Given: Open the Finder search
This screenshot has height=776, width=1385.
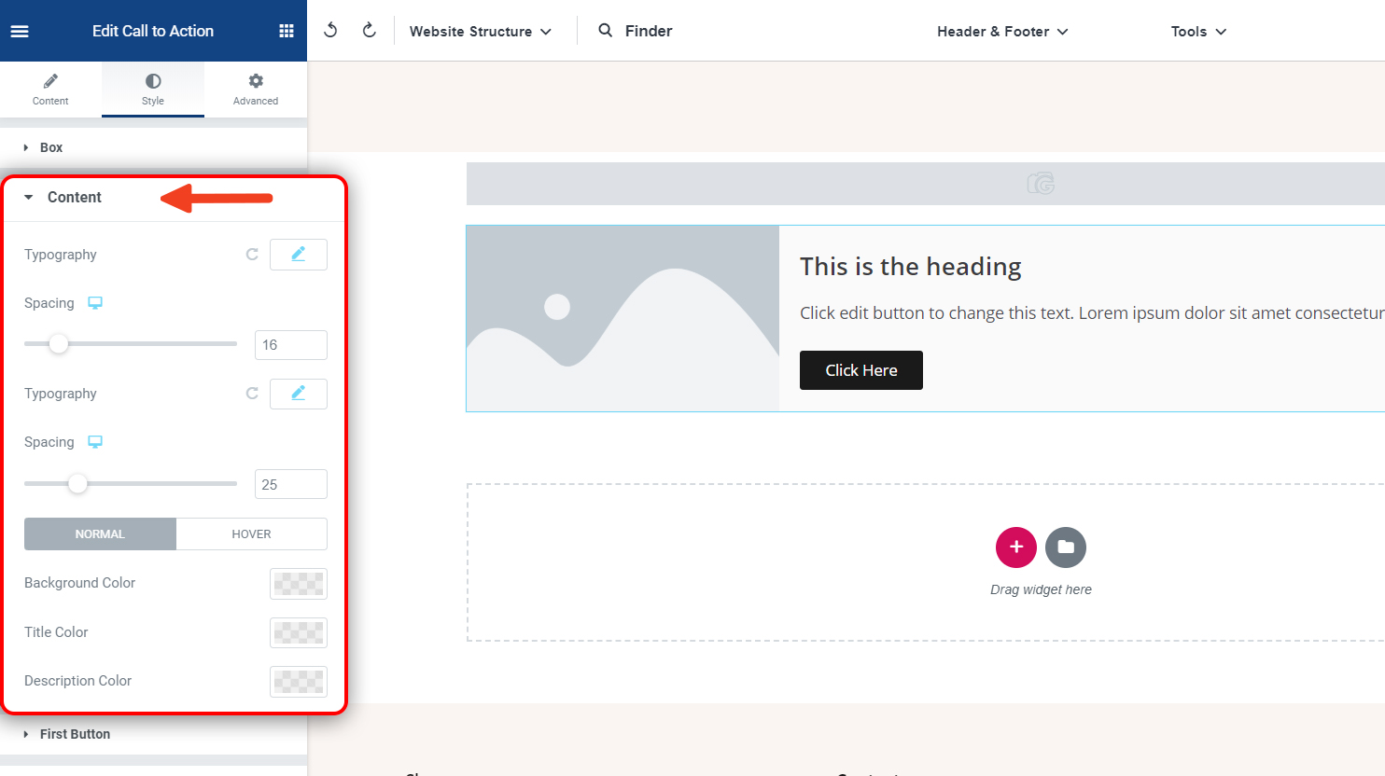Looking at the screenshot, I should coord(636,31).
